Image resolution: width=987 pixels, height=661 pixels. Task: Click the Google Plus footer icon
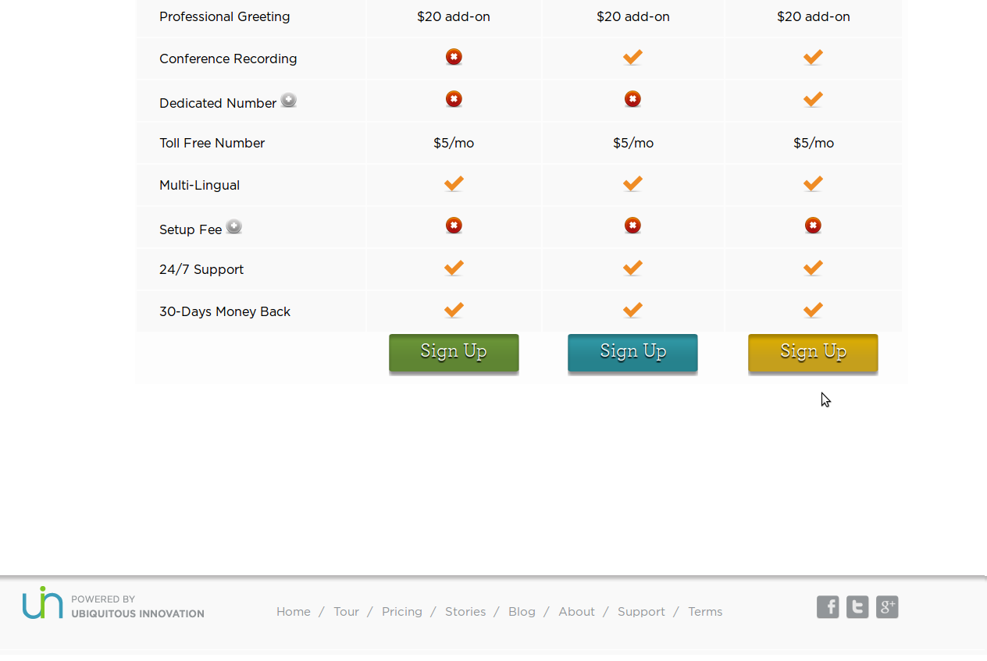[x=887, y=607]
